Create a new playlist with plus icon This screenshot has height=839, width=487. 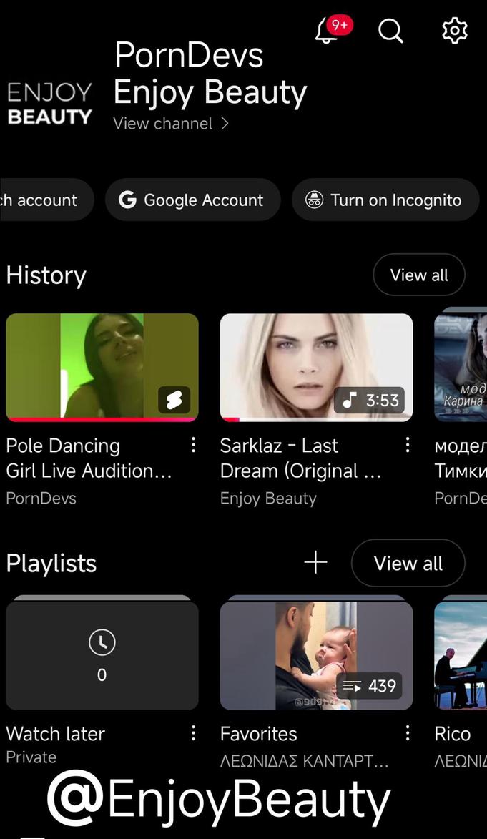coord(315,563)
